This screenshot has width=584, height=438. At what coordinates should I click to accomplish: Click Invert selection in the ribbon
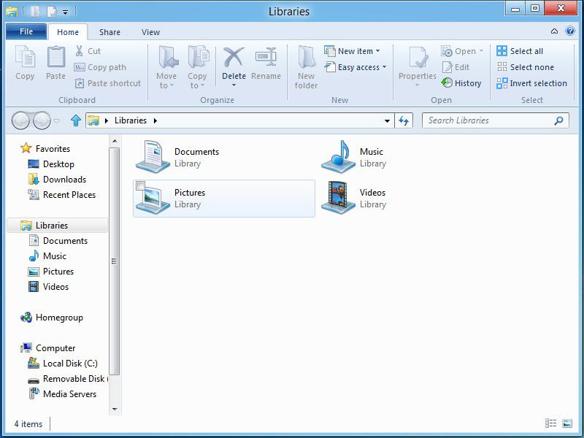[x=531, y=83]
